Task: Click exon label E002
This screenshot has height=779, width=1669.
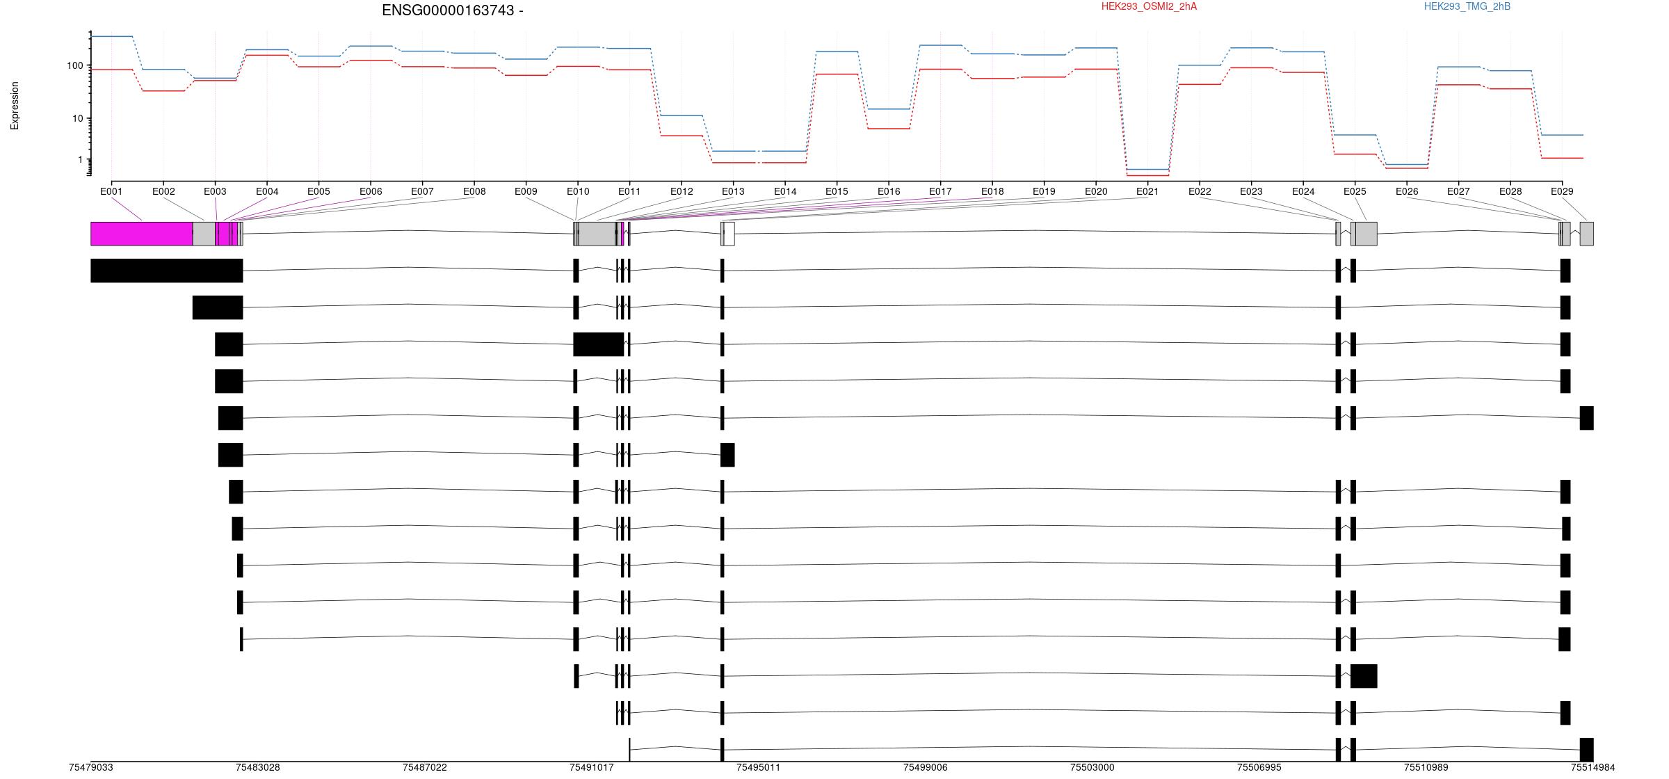Action: click(x=163, y=191)
